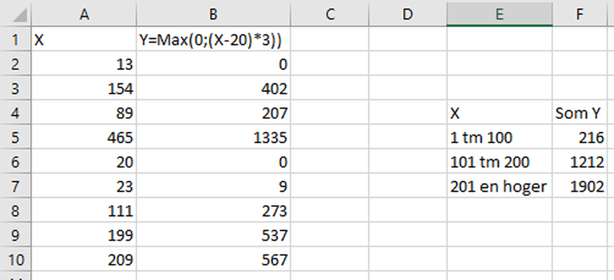Screen dimensions: 614x280
Task: Click cell B6 showing 0
Action: (x=213, y=162)
